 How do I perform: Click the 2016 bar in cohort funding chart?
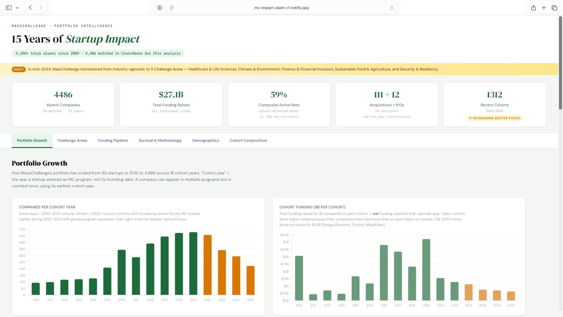tap(384, 273)
